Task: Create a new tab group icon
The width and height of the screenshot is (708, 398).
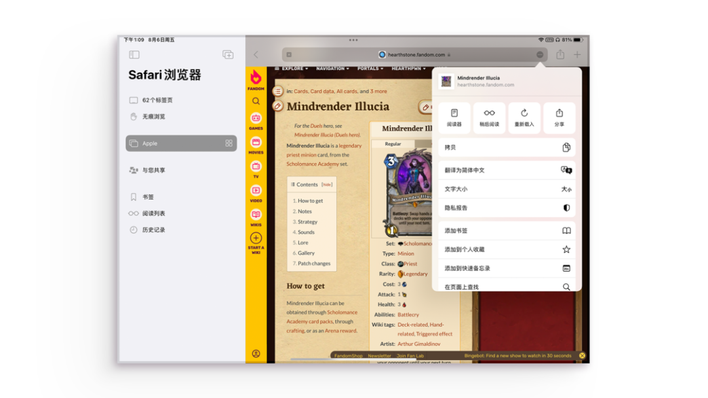Action: [x=228, y=54]
